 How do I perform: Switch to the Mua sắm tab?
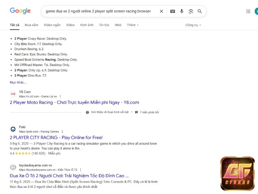click(x=31, y=25)
